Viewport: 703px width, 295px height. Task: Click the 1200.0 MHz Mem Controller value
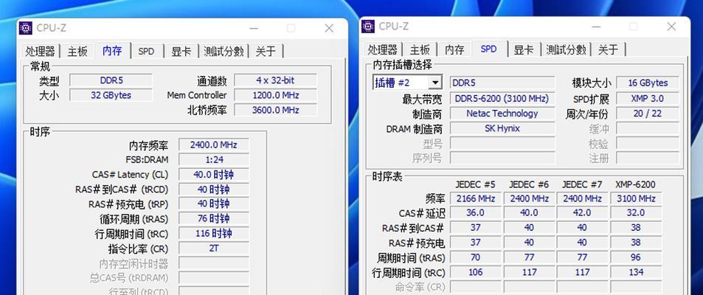(x=275, y=95)
